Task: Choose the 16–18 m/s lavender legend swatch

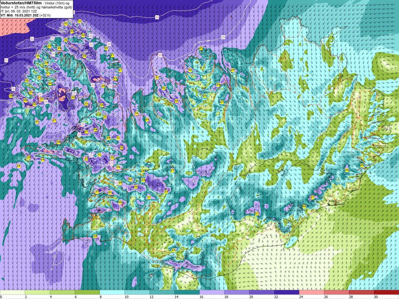Action: [212, 292]
